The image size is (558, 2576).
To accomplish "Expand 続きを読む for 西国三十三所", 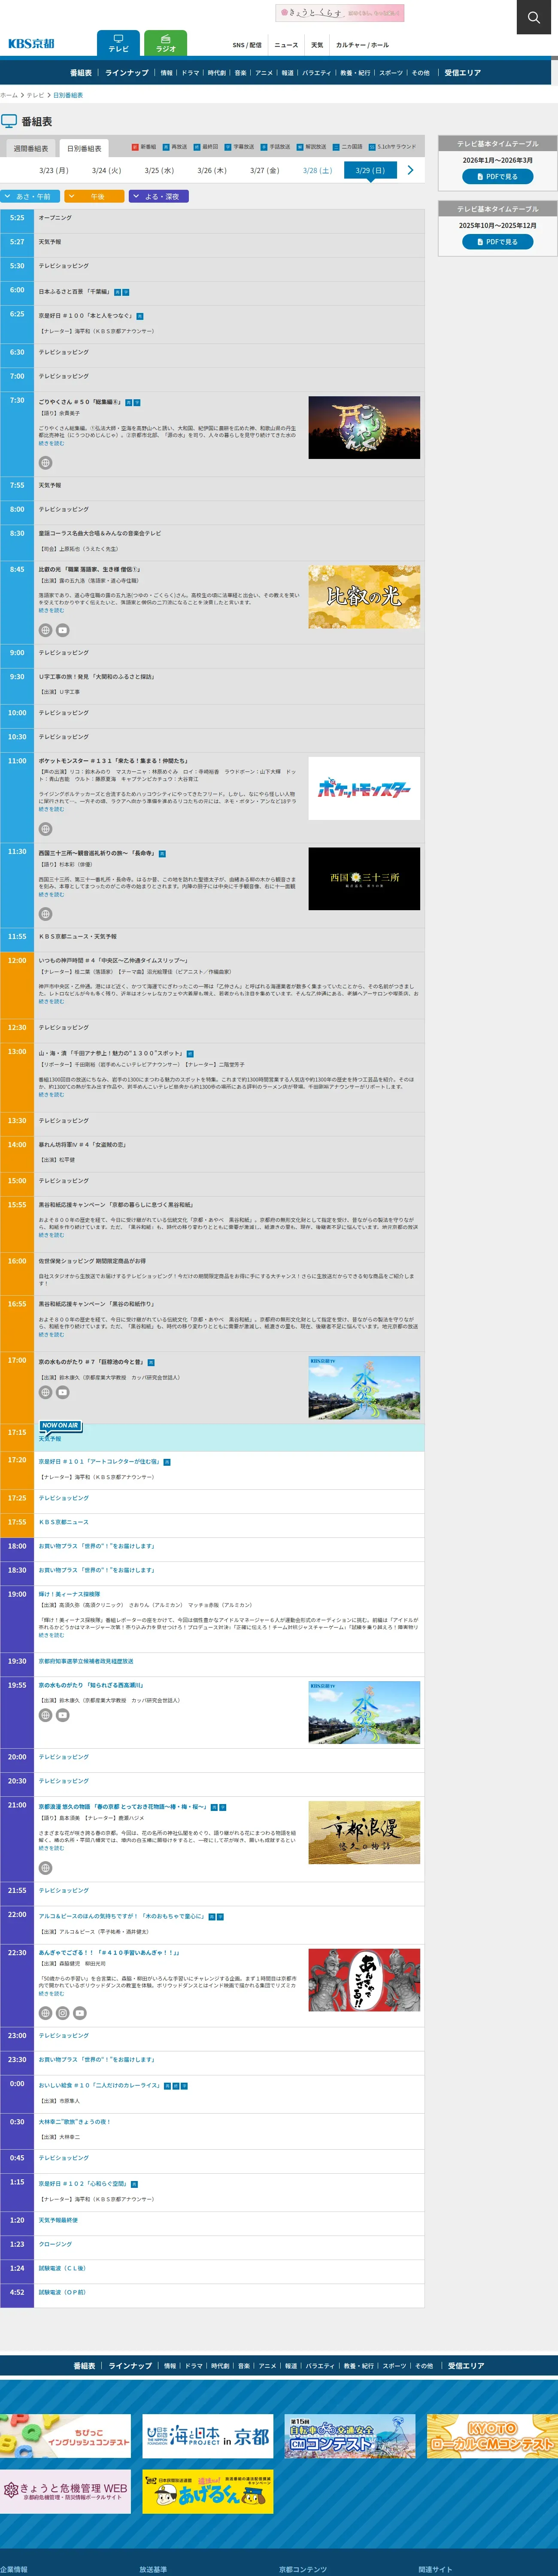I will click(x=51, y=894).
